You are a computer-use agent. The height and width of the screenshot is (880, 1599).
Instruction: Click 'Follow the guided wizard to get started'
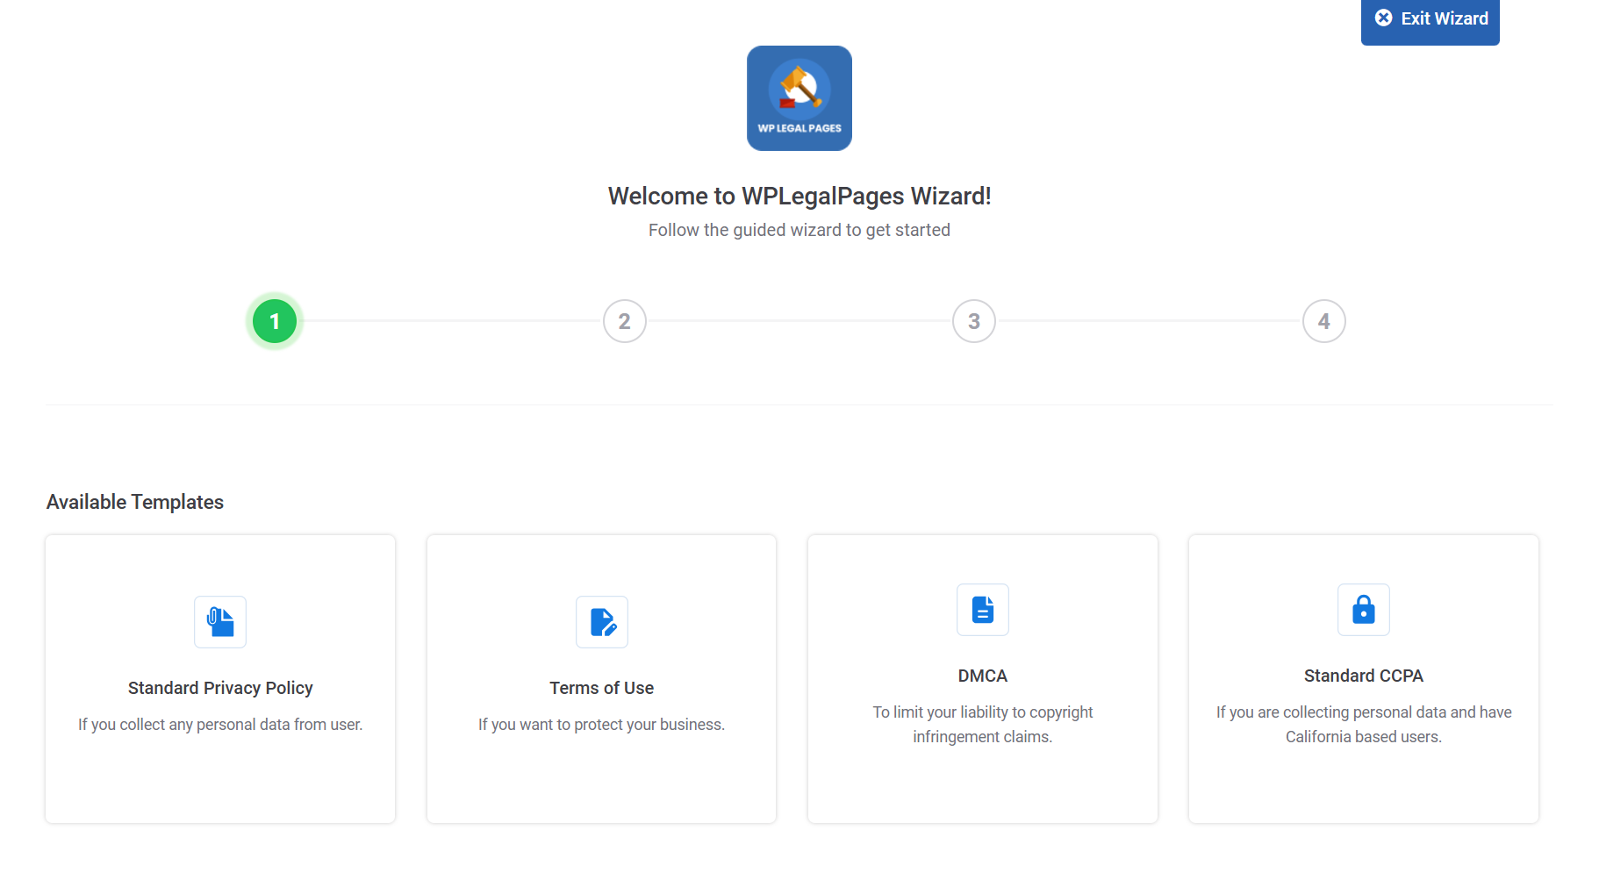click(x=799, y=230)
